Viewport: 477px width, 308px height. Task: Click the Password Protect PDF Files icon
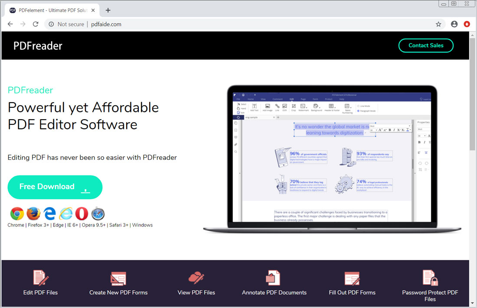tap(430, 278)
